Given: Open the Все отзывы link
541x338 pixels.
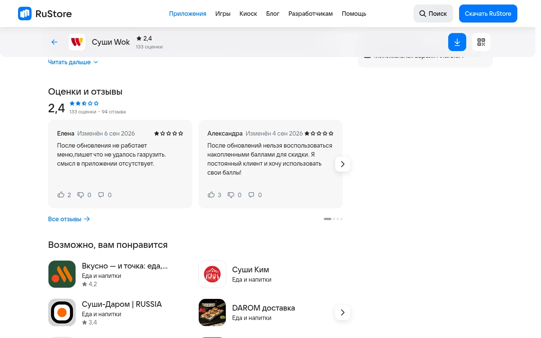Looking at the screenshot, I should (69, 219).
